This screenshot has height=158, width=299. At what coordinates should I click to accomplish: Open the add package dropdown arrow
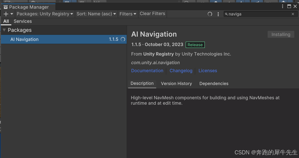pyautogui.click(x=12, y=14)
